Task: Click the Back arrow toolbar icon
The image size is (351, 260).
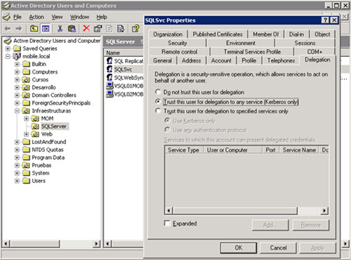Action: (8, 29)
